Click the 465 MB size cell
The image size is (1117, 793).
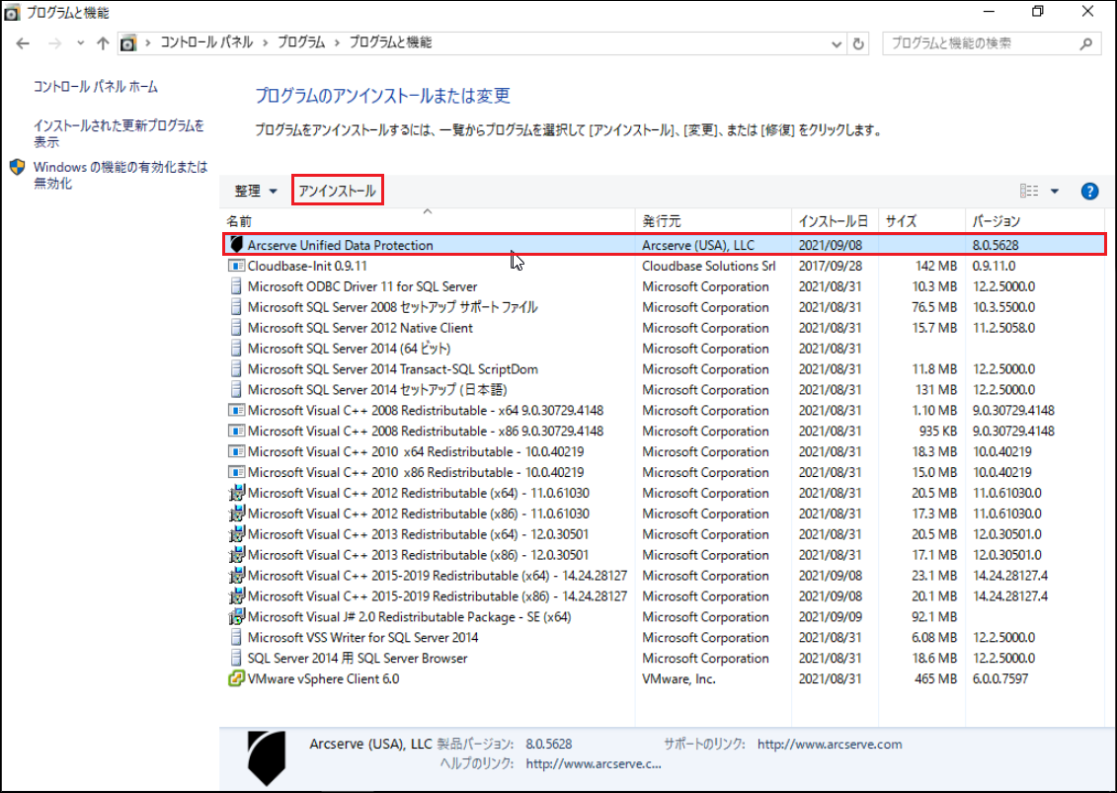tap(935, 679)
